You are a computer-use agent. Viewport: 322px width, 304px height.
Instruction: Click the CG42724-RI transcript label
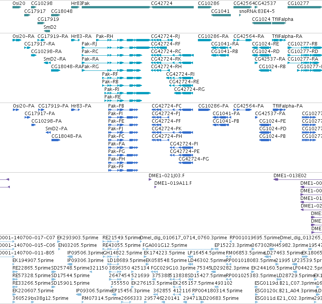point(180,74)
